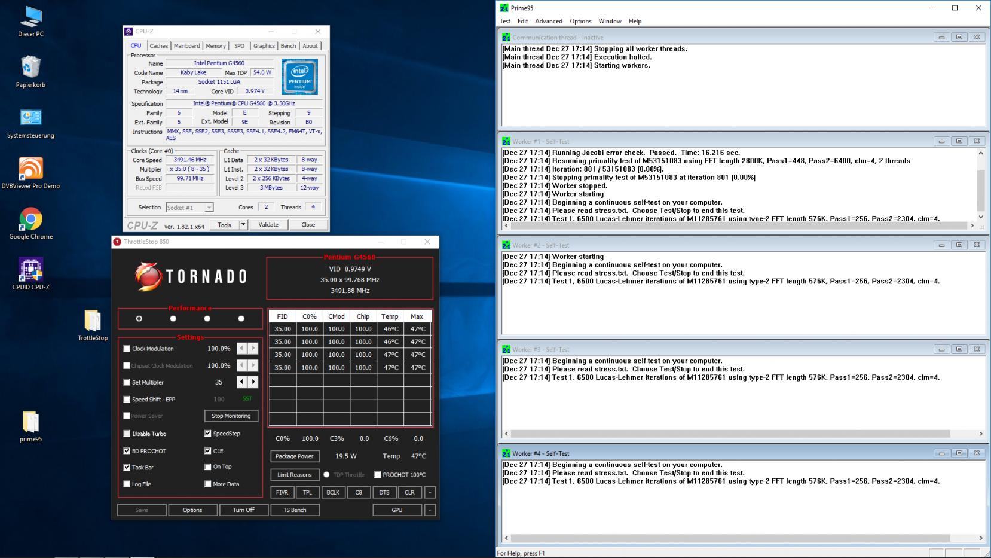
Task: Open the CPUID CPU-Z desktop shortcut
Action: (30, 270)
